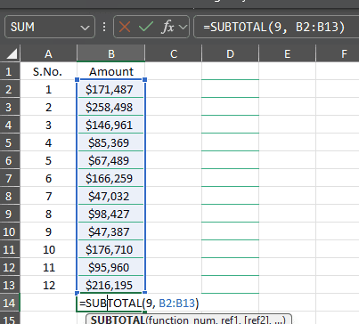Select row 1 header
Screen dimensions: 359x324
click(9, 71)
